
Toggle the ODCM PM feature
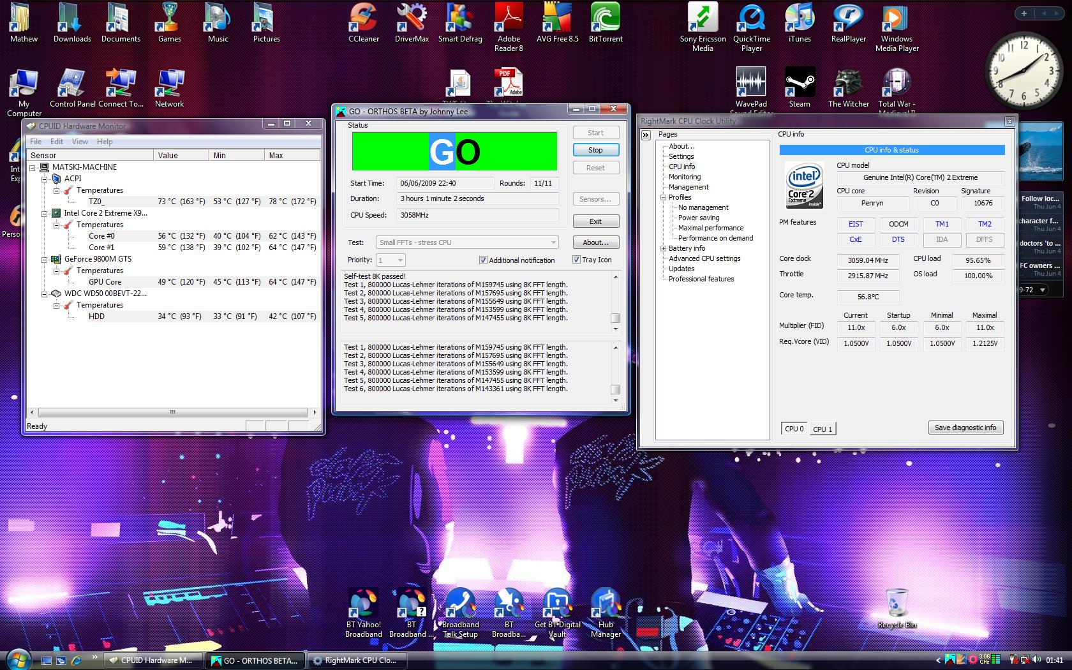tap(898, 224)
